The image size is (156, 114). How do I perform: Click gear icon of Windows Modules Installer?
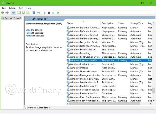tap(68, 86)
